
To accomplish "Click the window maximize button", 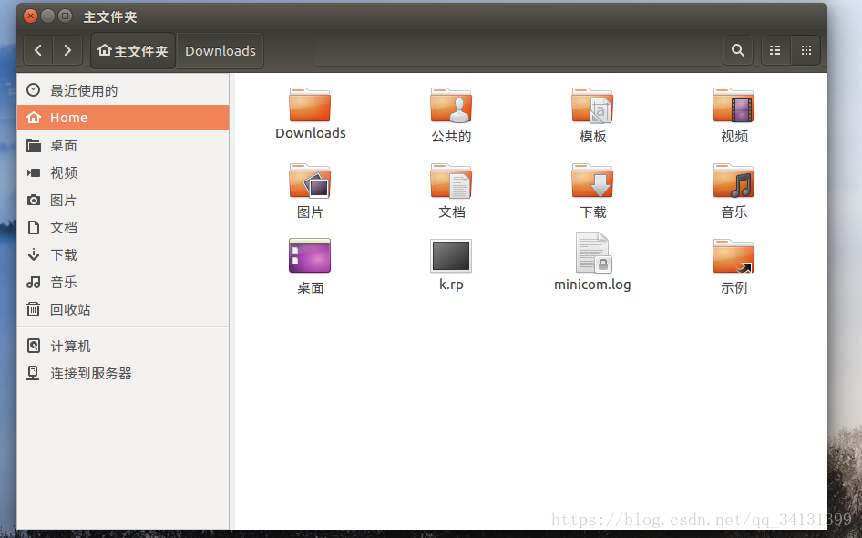I will (65, 16).
